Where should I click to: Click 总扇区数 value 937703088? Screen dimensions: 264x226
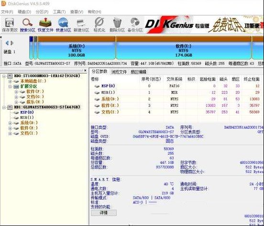[x=165, y=168]
